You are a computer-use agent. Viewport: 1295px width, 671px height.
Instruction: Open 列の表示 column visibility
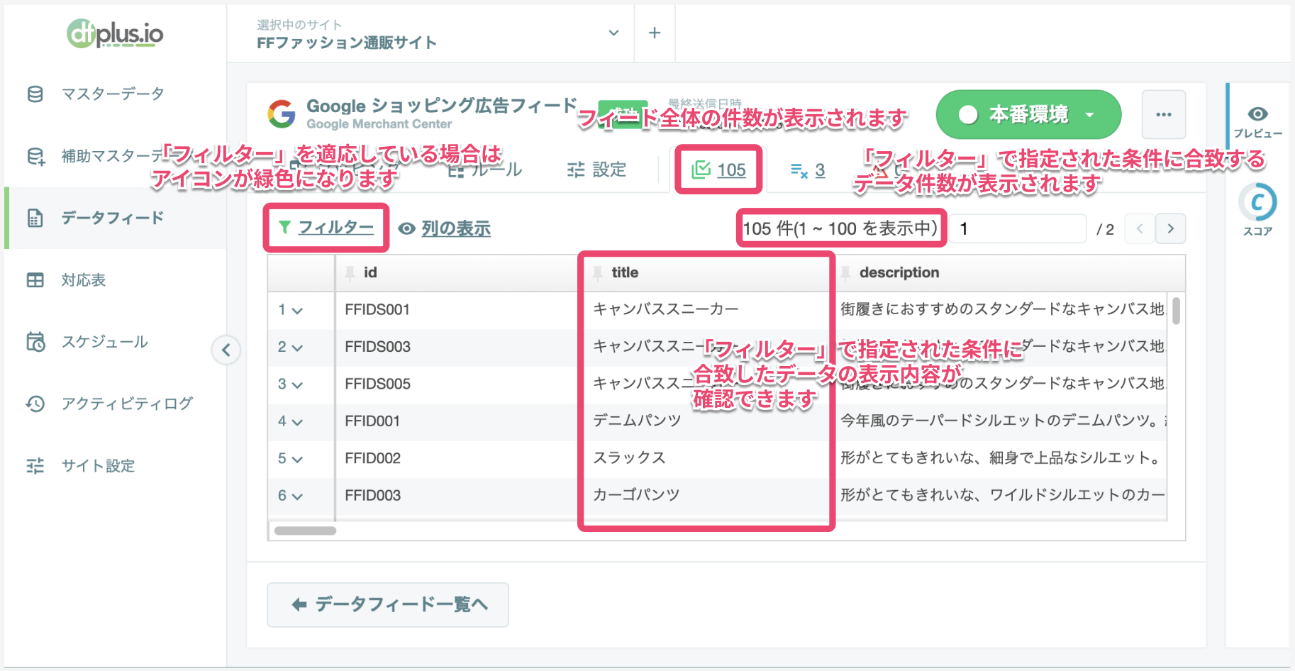coord(445,228)
